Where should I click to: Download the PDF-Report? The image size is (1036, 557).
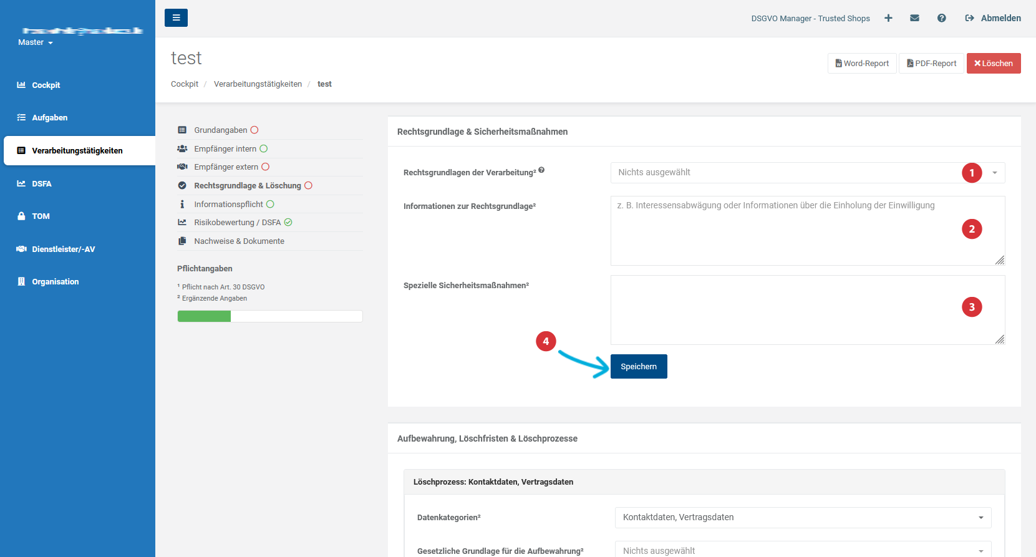pyautogui.click(x=931, y=63)
